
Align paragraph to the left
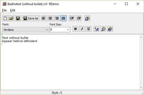pos(44,18)
